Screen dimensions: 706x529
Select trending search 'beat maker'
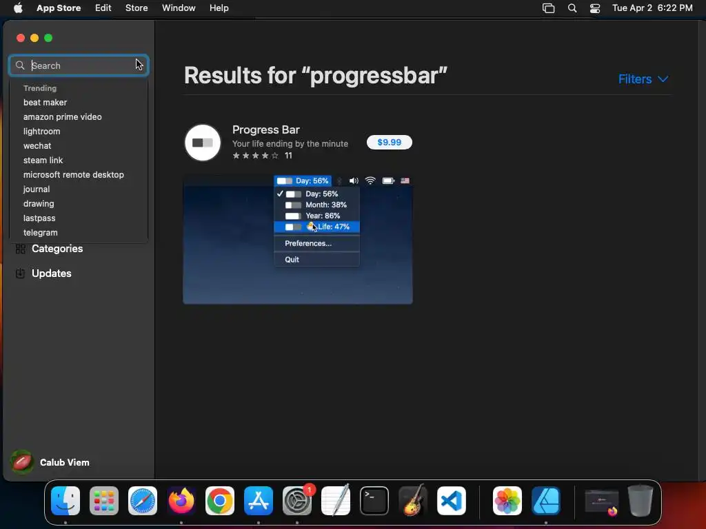click(45, 103)
